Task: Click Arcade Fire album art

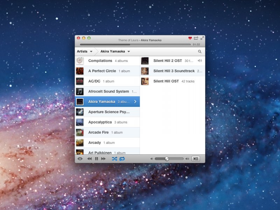Action: [x=80, y=132]
